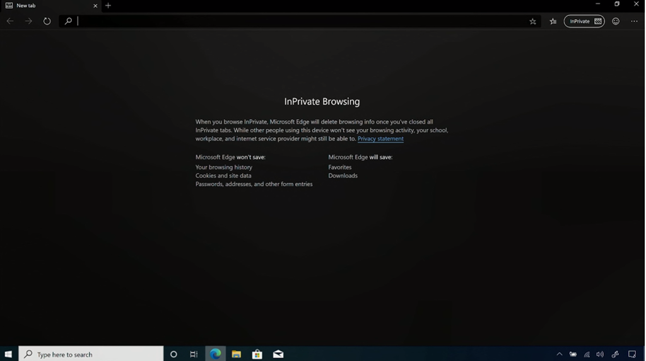Click "Microsoft Edge will save:" label
This screenshot has height=361, width=646.
[x=360, y=158]
